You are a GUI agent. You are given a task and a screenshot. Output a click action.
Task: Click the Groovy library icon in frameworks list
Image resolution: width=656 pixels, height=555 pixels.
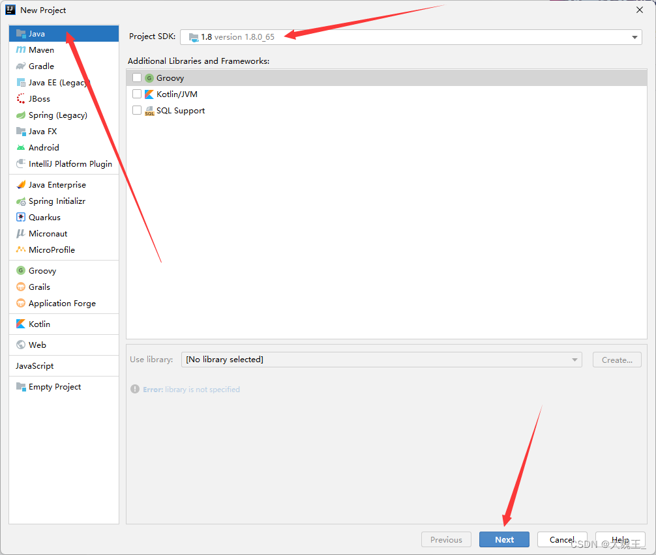tap(149, 78)
